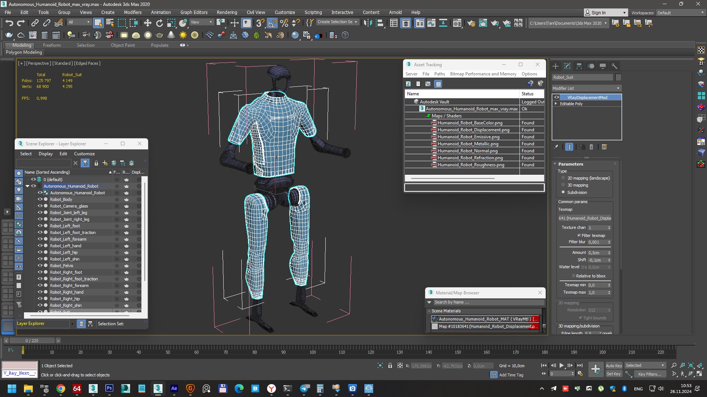Open the Sign In dropdown
This screenshot has width=707, height=397.
[x=605, y=13]
